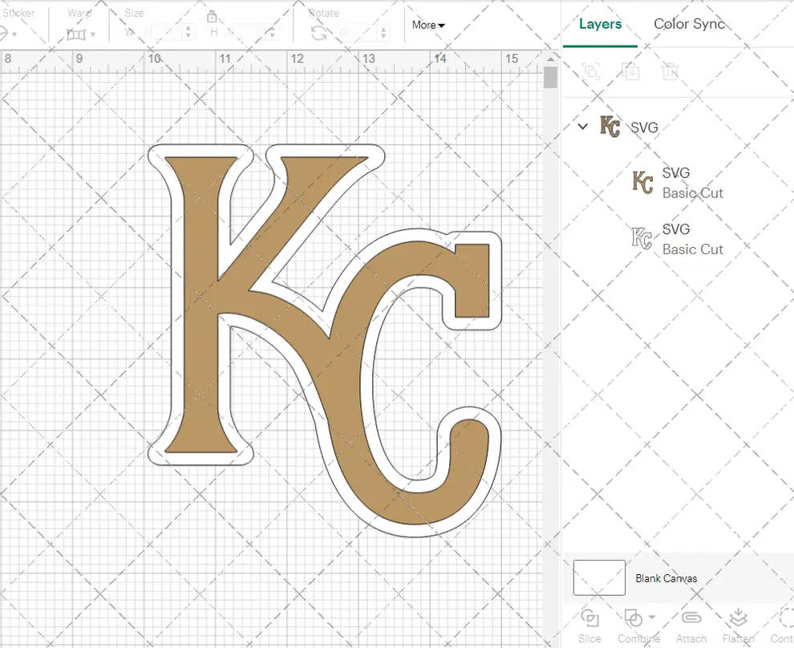794x648 pixels.
Task: Toggle the size lock proportions icon
Action: [x=213, y=16]
